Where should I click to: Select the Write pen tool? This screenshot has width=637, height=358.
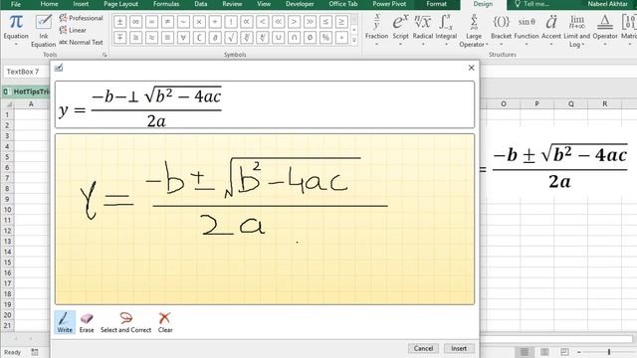coord(65,322)
